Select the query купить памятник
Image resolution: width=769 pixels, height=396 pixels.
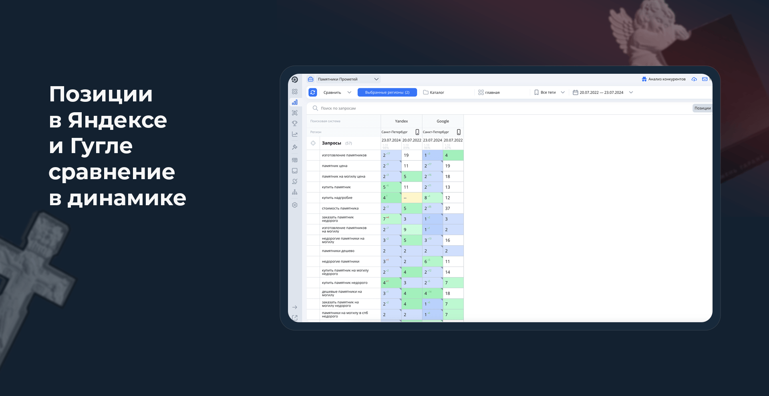(336, 187)
